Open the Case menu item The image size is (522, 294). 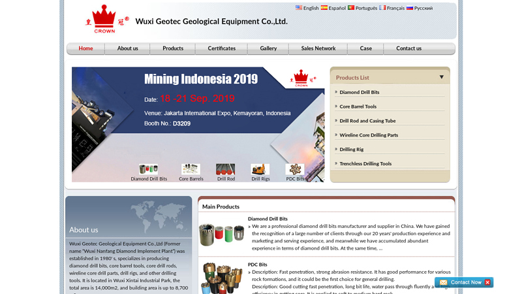[365, 48]
